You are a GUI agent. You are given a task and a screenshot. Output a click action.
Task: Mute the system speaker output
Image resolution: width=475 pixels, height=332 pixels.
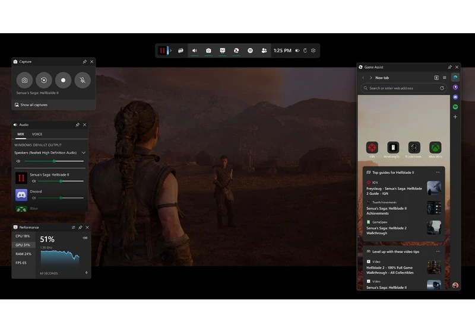point(18,161)
